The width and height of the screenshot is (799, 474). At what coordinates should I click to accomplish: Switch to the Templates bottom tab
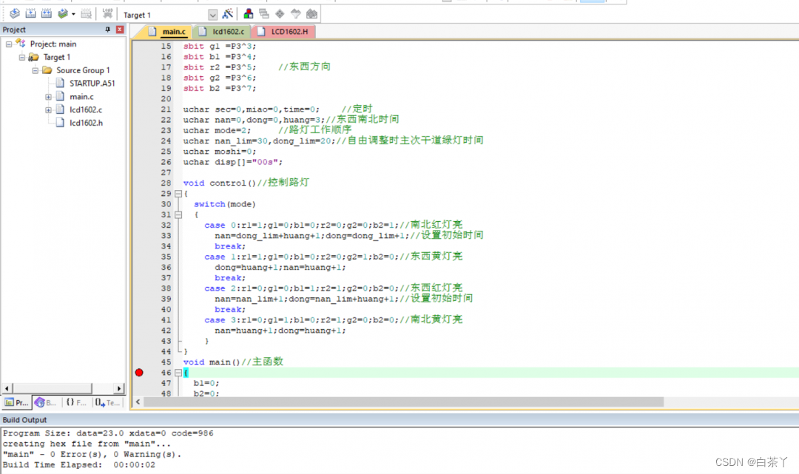tap(107, 403)
